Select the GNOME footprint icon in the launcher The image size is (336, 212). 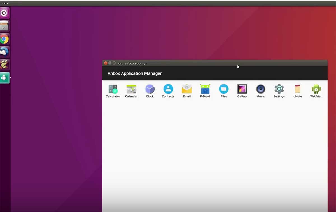click(x=4, y=65)
